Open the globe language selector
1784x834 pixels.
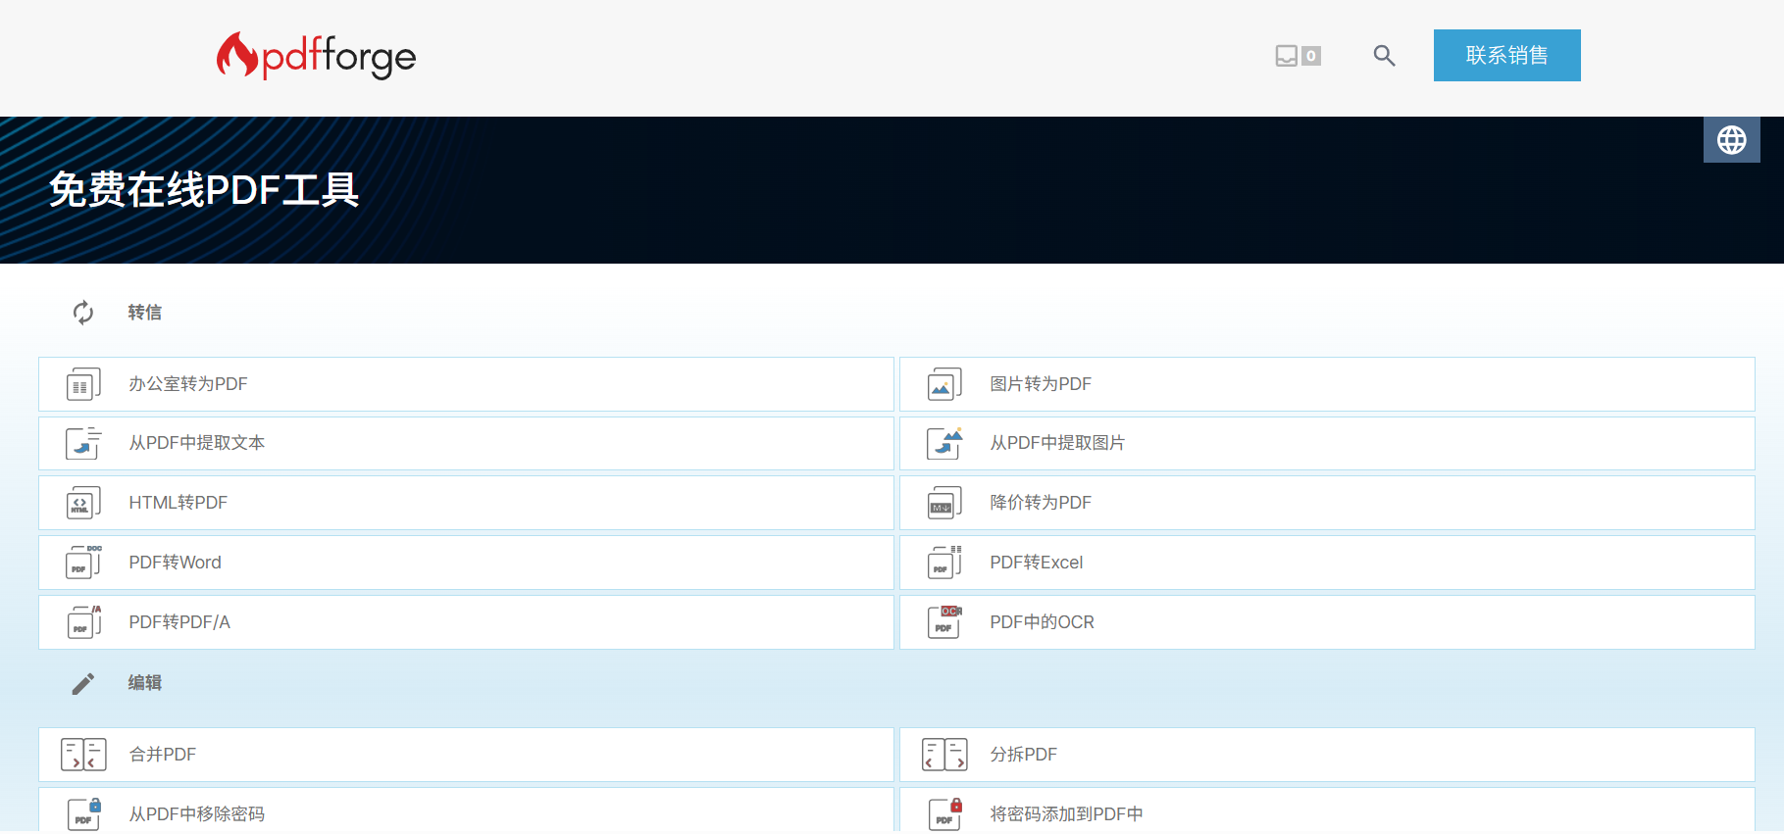coord(1731,140)
